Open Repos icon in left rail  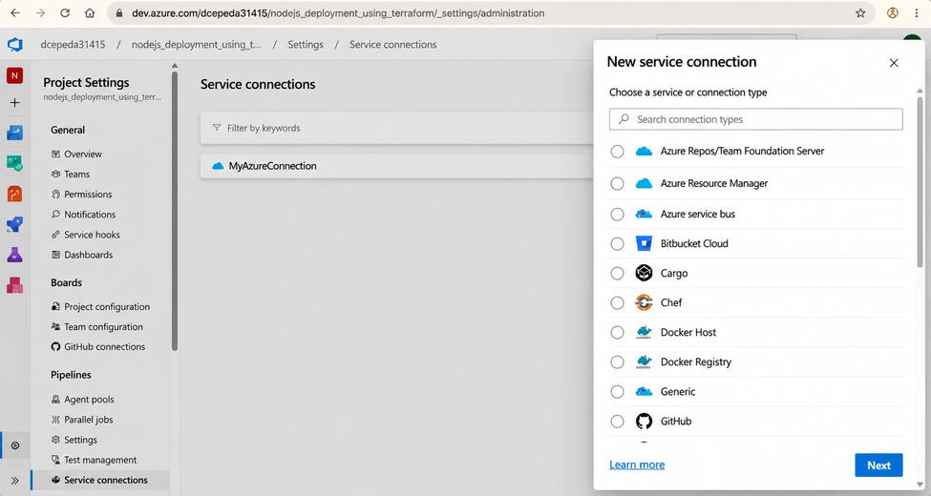(15, 162)
